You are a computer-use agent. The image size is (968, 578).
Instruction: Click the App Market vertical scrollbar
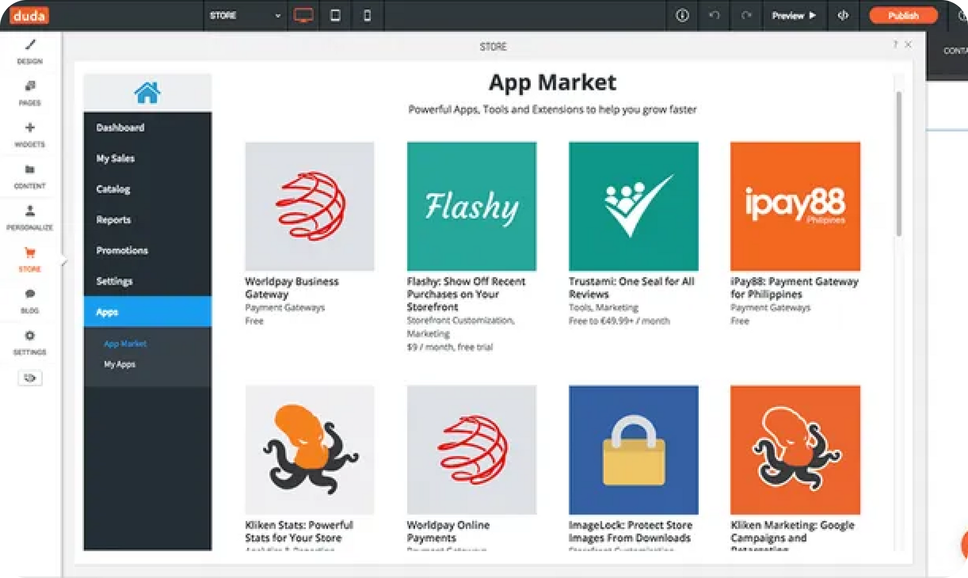[898, 164]
